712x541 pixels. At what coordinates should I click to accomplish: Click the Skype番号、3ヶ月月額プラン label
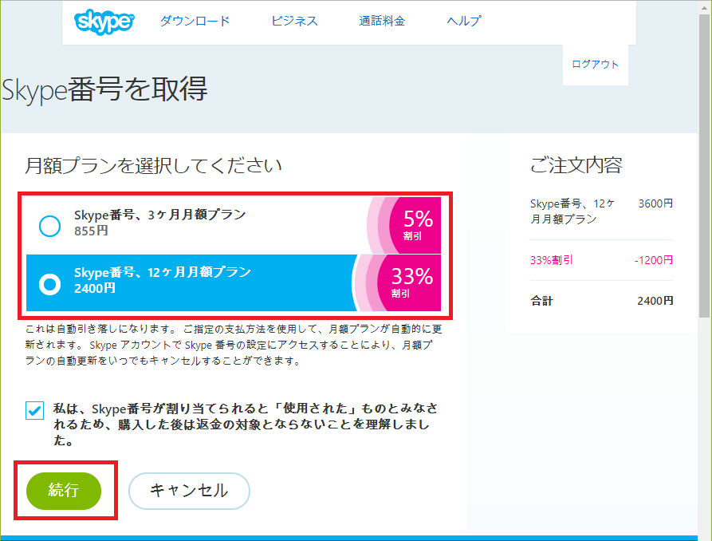160,214
